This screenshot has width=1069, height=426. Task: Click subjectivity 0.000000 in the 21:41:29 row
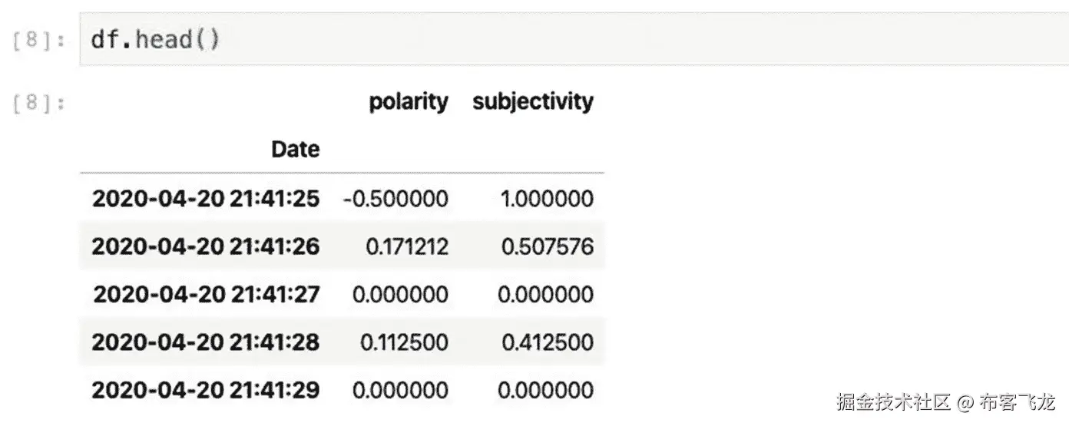click(x=546, y=390)
